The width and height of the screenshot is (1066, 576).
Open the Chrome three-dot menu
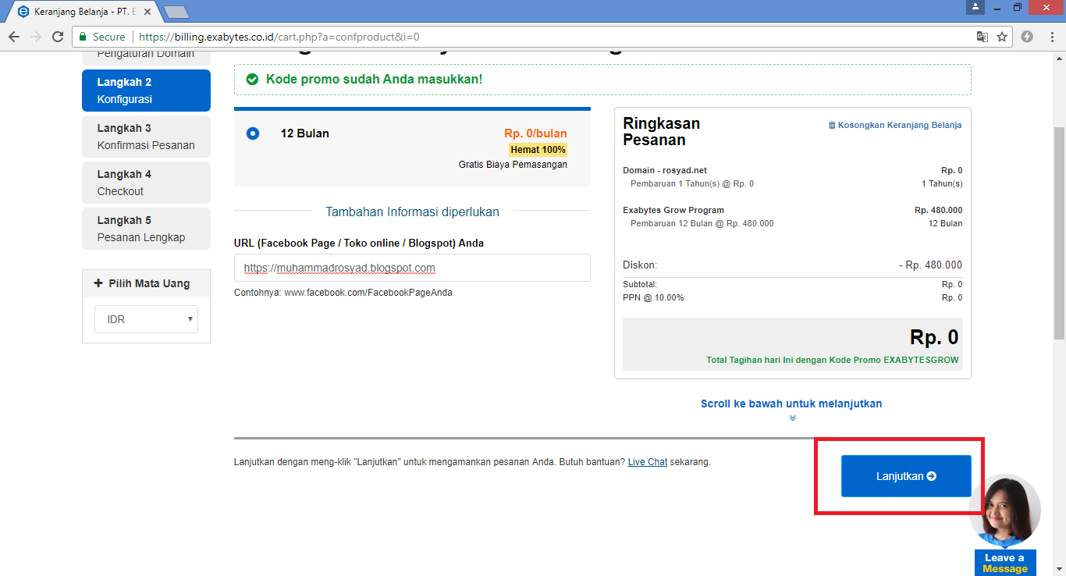pos(1050,37)
